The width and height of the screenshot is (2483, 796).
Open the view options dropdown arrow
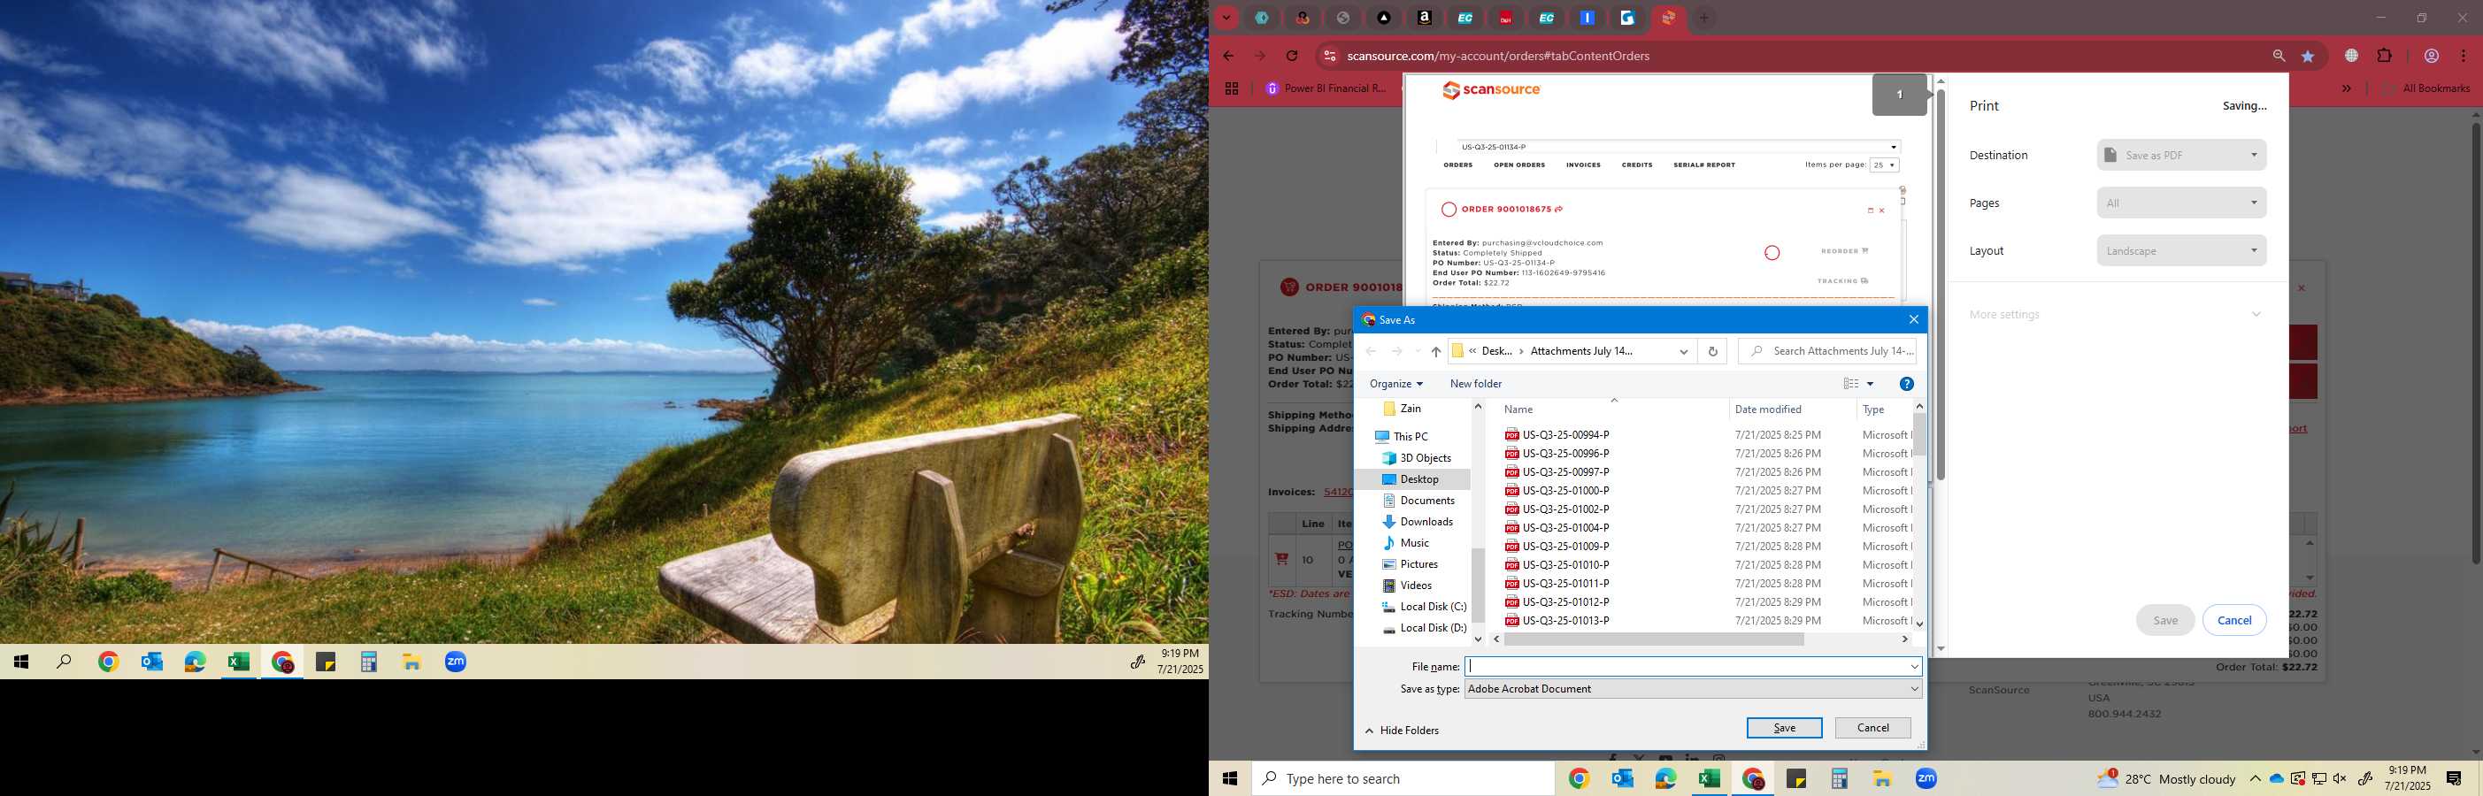(1871, 384)
